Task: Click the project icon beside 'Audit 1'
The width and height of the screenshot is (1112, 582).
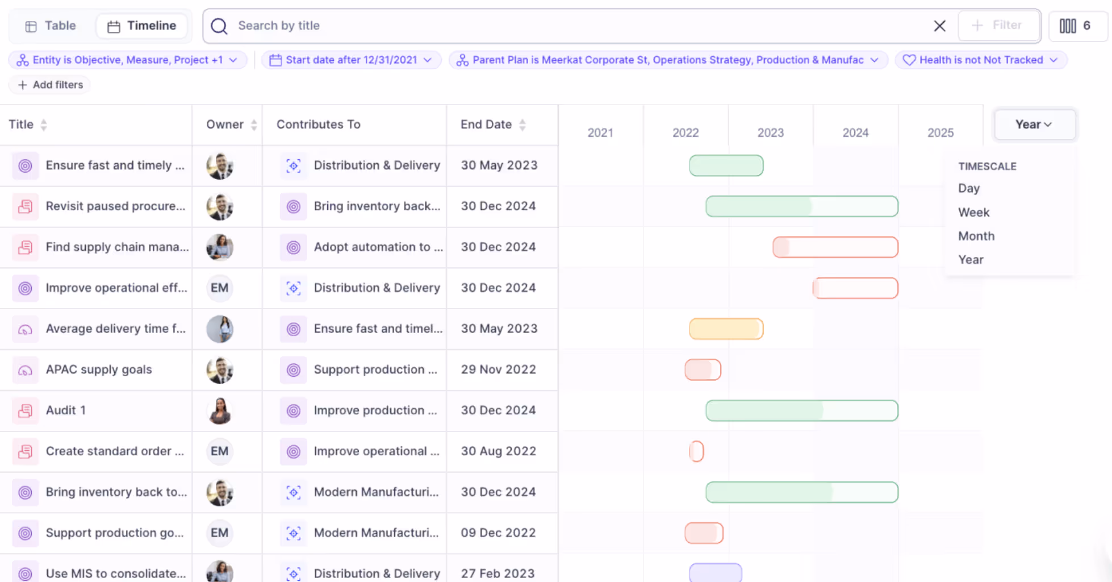Action: [x=25, y=410]
